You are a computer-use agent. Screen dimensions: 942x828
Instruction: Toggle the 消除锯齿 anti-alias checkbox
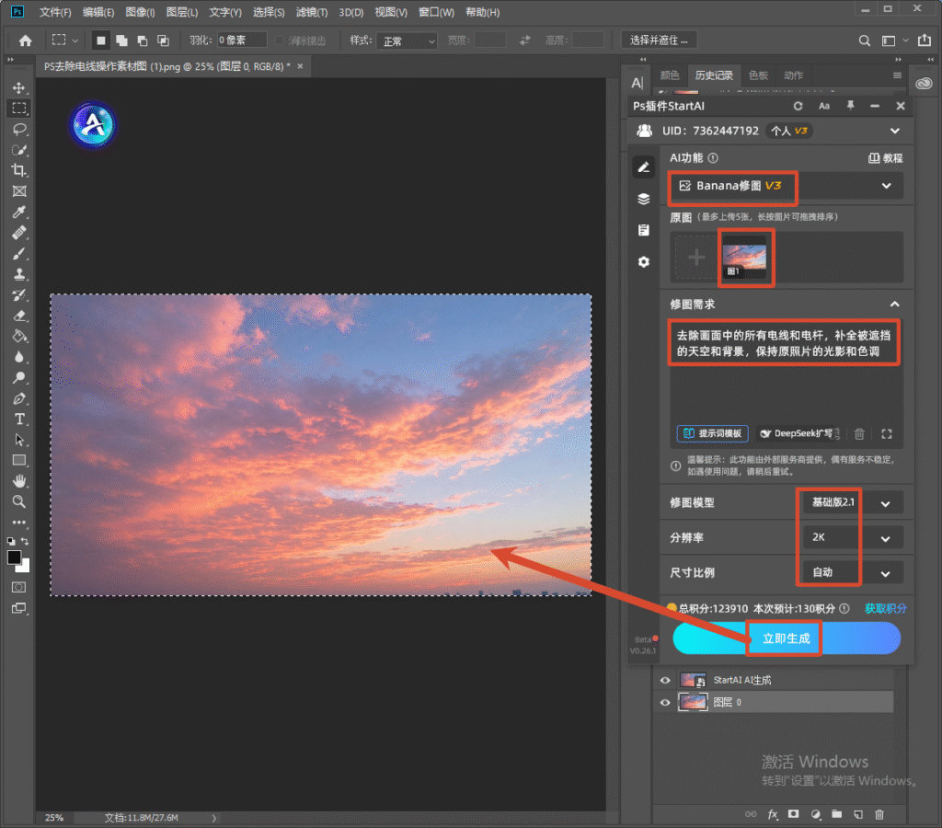tap(280, 40)
